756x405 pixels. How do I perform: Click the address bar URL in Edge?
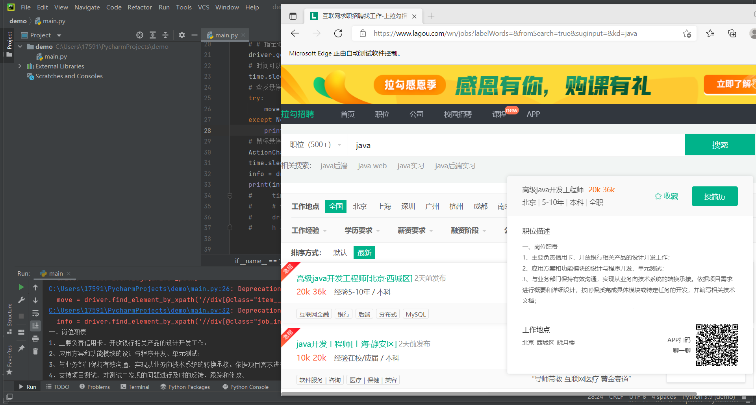[505, 33]
